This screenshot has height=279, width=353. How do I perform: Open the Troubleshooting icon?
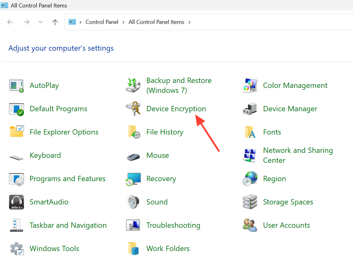[133, 225]
